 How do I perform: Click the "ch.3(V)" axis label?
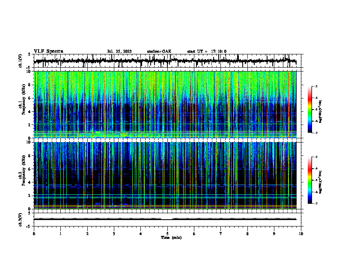point(21,220)
